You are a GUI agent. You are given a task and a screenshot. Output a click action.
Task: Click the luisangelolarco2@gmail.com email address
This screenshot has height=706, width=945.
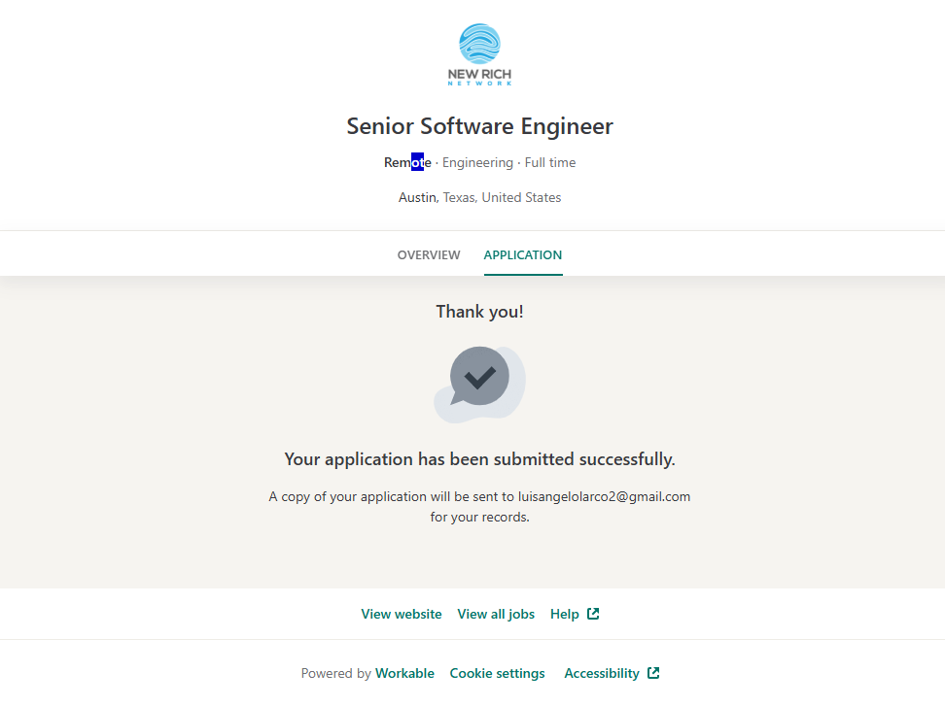tap(604, 496)
